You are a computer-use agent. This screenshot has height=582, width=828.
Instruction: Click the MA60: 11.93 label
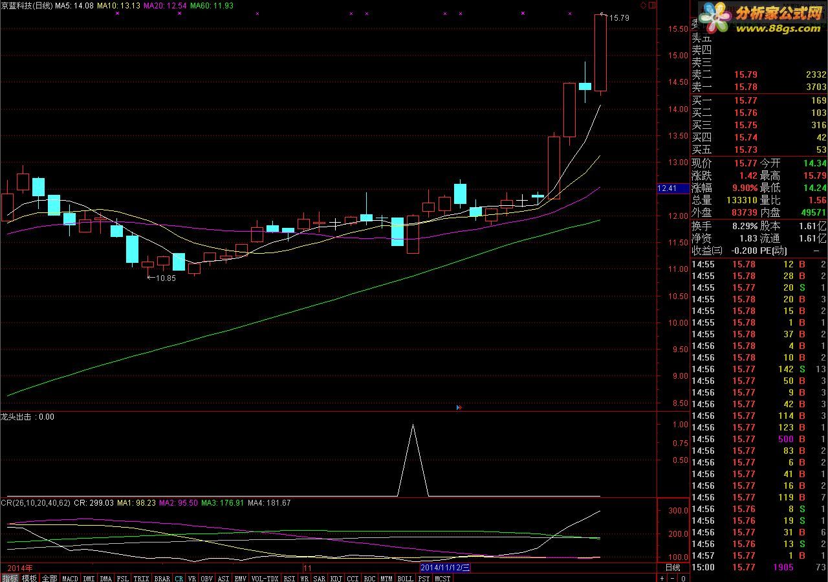pyautogui.click(x=212, y=5)
